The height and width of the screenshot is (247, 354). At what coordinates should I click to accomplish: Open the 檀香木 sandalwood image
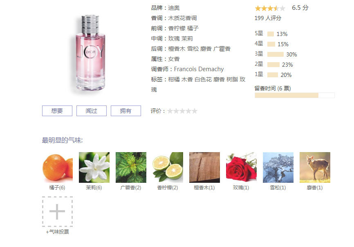coord(204,167)
